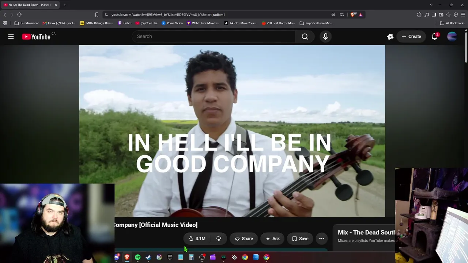Viewport: 468px width, 263px height.
Task: Click the YouTube search magnifier button
Action: [x=305, y=37]
